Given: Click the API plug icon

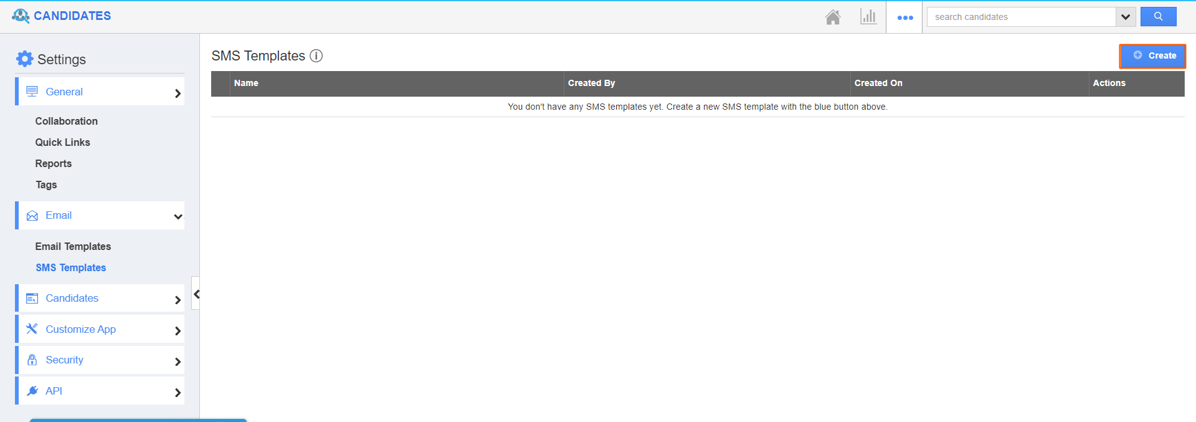Looking at the screenshot, I should click(x=32, y=391).
